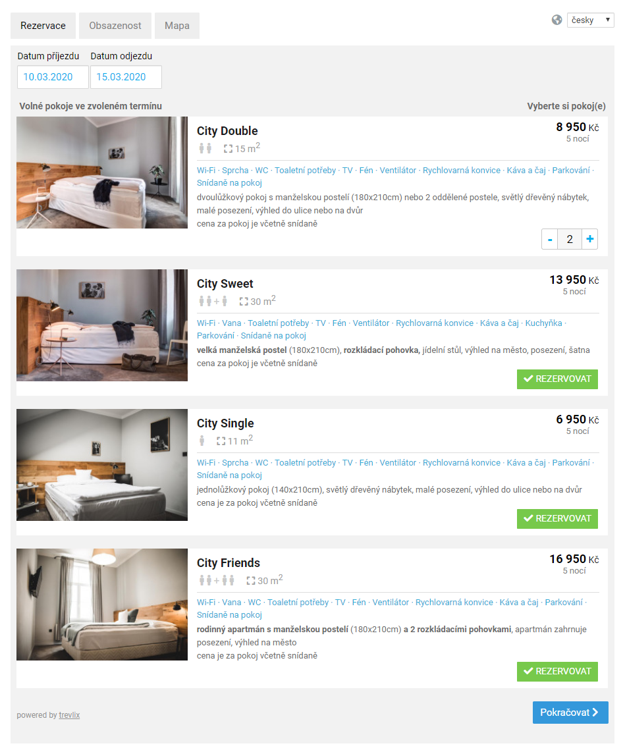Click the City Single person icon
The height and width of the screenshot is (756, 625).
(x=202, y=441)
